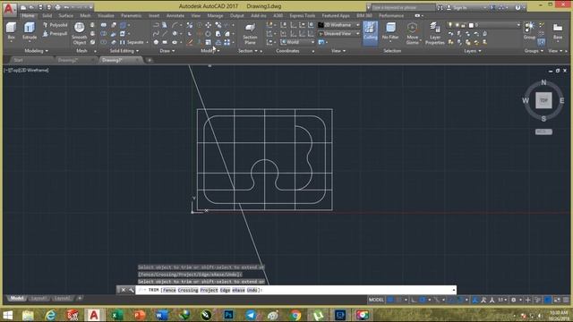573x322 pixels.
Task: Open the 2D Wireframe visual style dropdown
Action: click(x=338, y=25)
